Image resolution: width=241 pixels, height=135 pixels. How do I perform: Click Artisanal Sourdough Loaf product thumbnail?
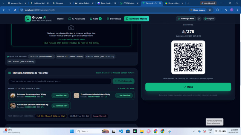point(13,95)
